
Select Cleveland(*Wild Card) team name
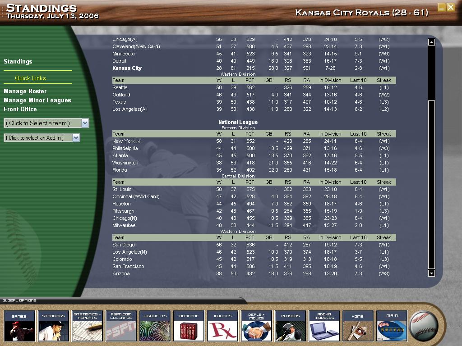136,46
